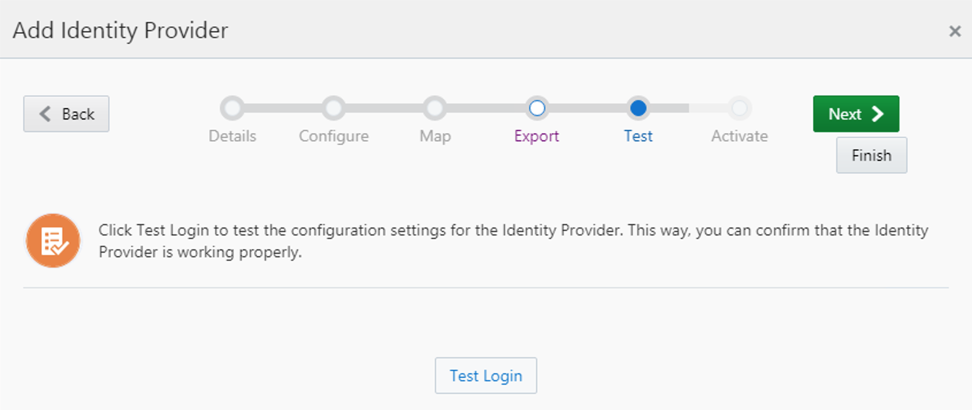Open the Details step label

[232, 136]
